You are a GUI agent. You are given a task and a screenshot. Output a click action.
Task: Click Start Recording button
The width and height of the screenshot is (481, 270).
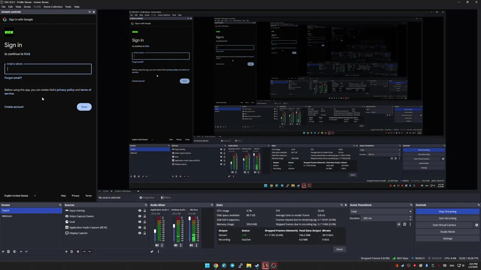click(x=448, y=218)
